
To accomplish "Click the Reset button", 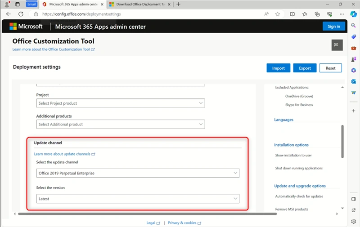I will coord(330,68).
